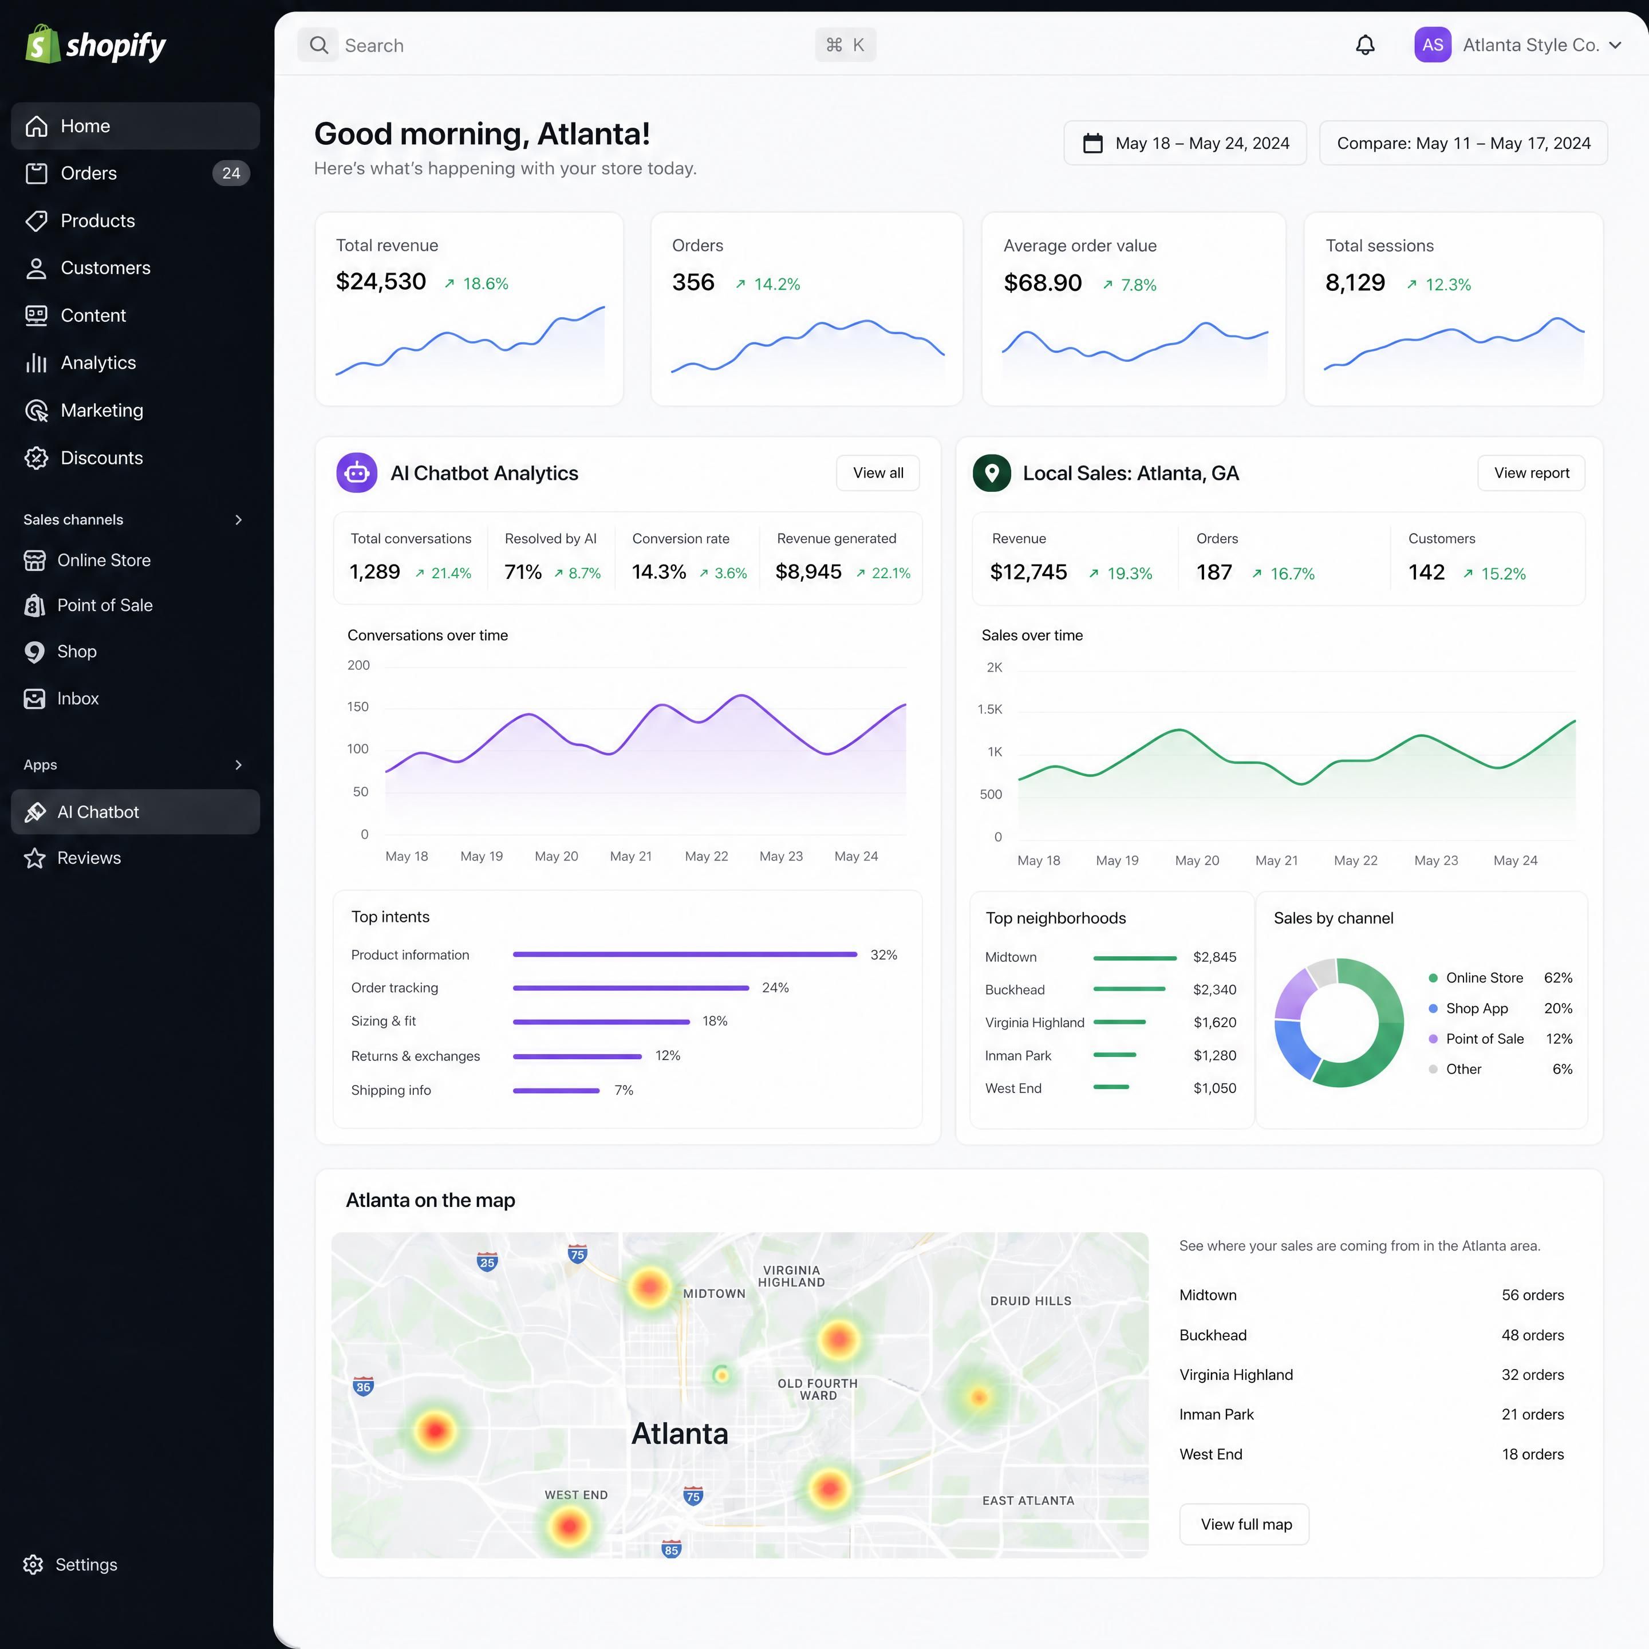1649x1649 pixels.
Task: Open Analytics from the sidebar
Action: (x=136, y=363)
